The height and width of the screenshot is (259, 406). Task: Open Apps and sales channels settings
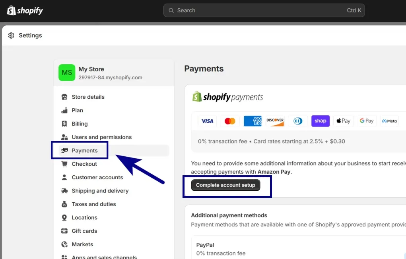click(x=104, y=257)
